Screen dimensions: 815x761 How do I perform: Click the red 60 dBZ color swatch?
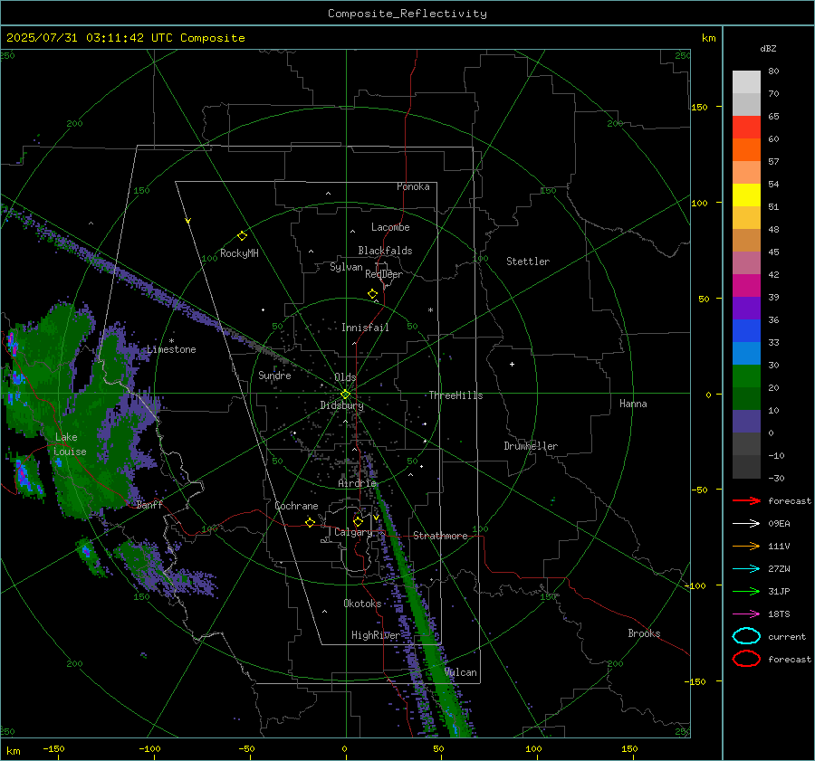tap(746, 128)
